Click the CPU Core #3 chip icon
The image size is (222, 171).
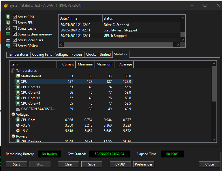point(18,98)
